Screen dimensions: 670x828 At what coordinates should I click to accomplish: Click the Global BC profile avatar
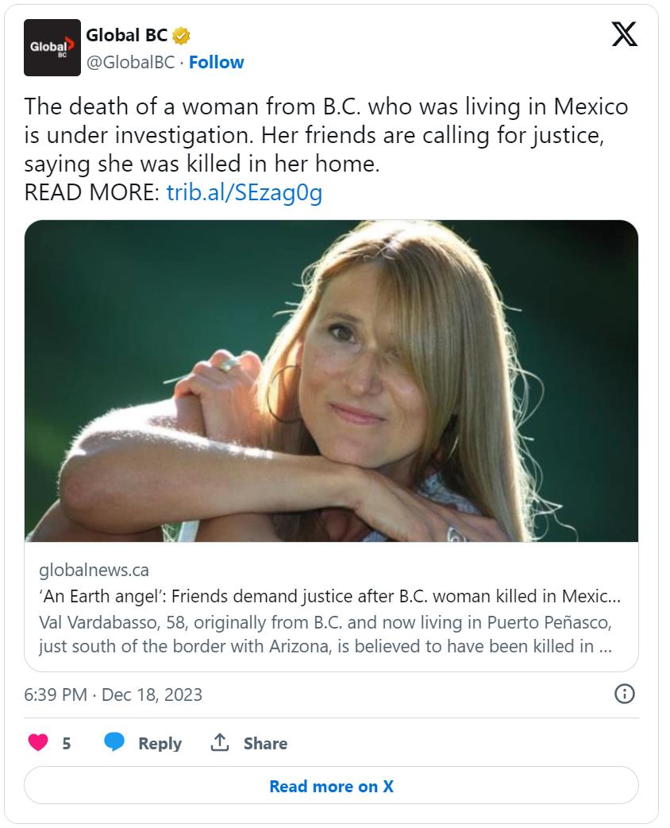pos(52,48)
